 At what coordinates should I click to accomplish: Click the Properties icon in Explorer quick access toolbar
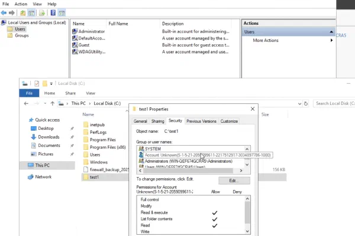click(37, 84)
